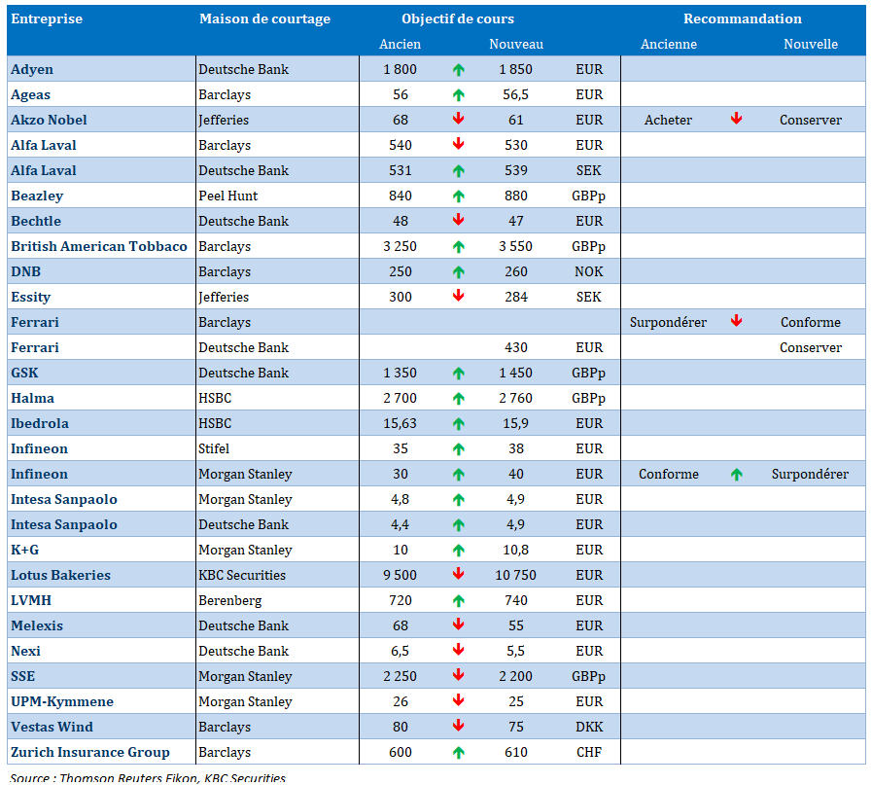The width and height of the screenshot is (872, 785).
Task: Select the Ancienne sub-header
Action: [x=669, y=45]
